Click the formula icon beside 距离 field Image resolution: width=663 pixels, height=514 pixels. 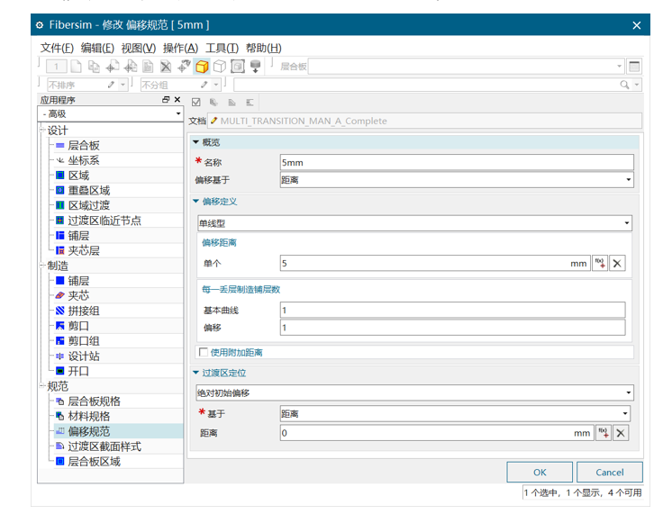point(604,433)
